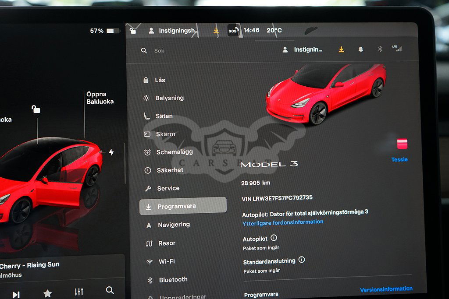
Task: Click the Ytterligare fordonsinformation link
Action: pos(283,222)
